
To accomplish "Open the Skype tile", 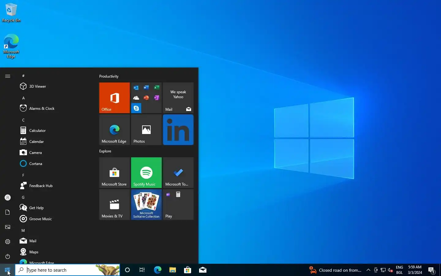I will 136,108.
